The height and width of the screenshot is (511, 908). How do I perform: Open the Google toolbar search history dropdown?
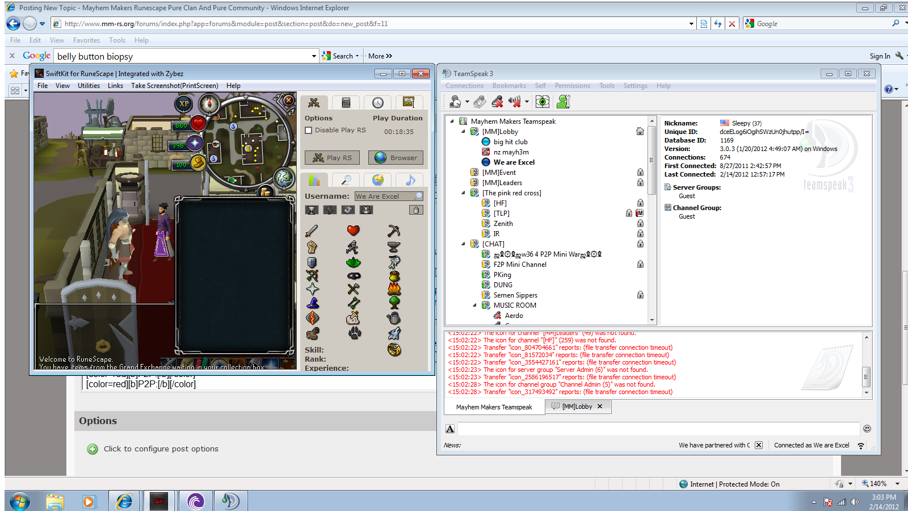[314, 56]
